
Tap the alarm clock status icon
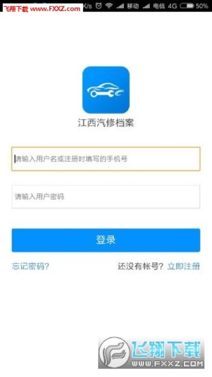[x=99, y=6]
